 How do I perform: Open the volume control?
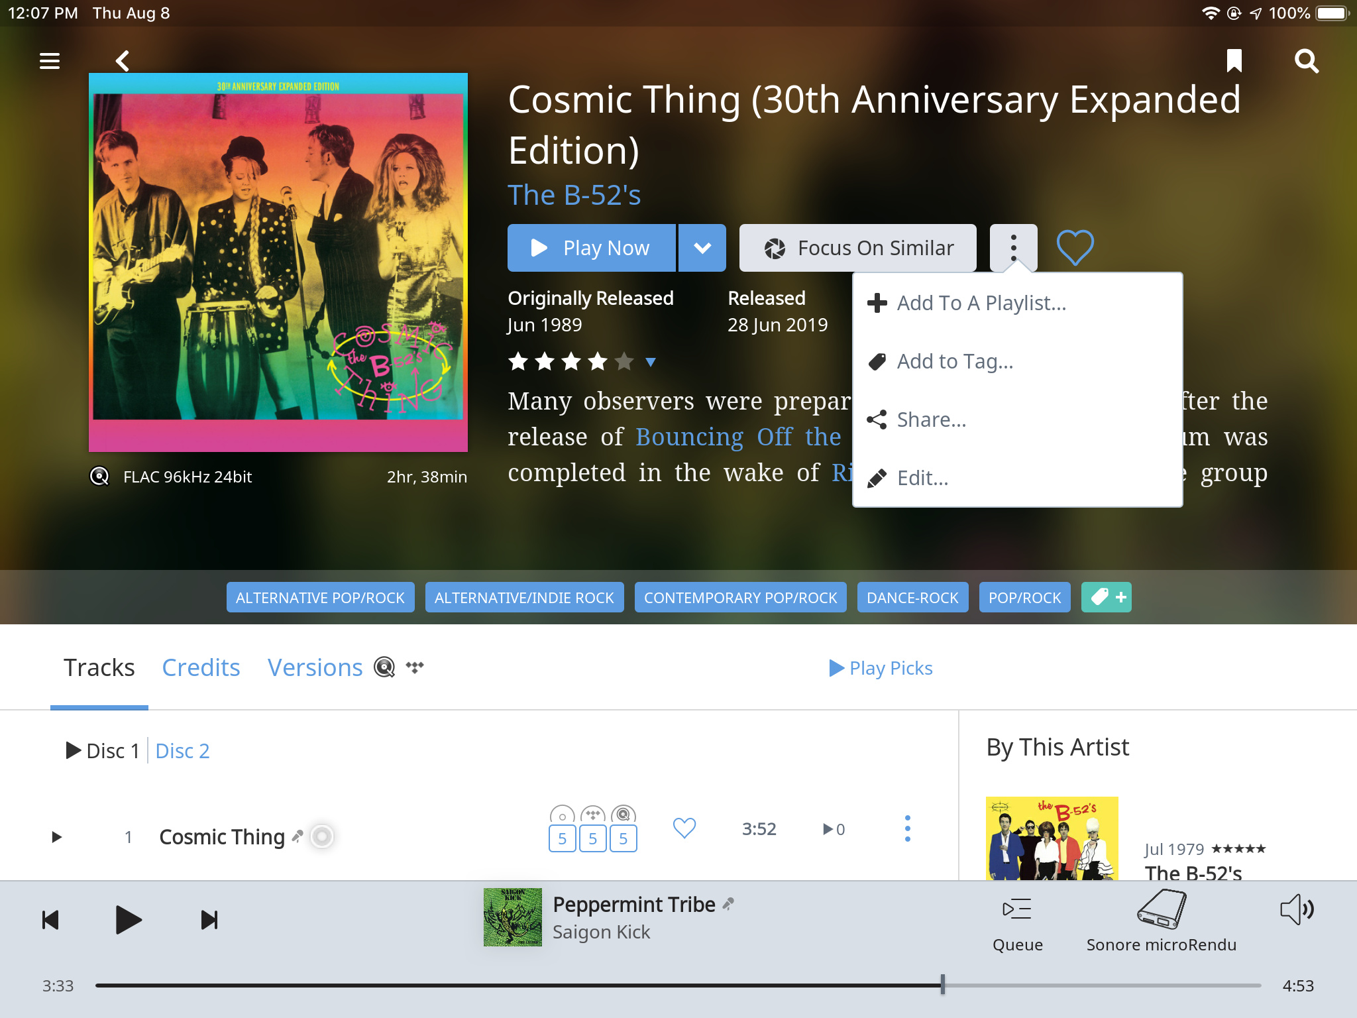click(1297, 909)
